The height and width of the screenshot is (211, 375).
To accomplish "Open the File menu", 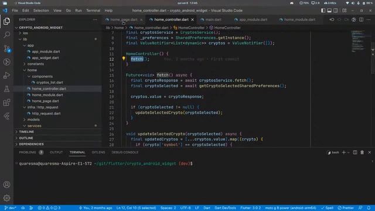I will point(15,11).
